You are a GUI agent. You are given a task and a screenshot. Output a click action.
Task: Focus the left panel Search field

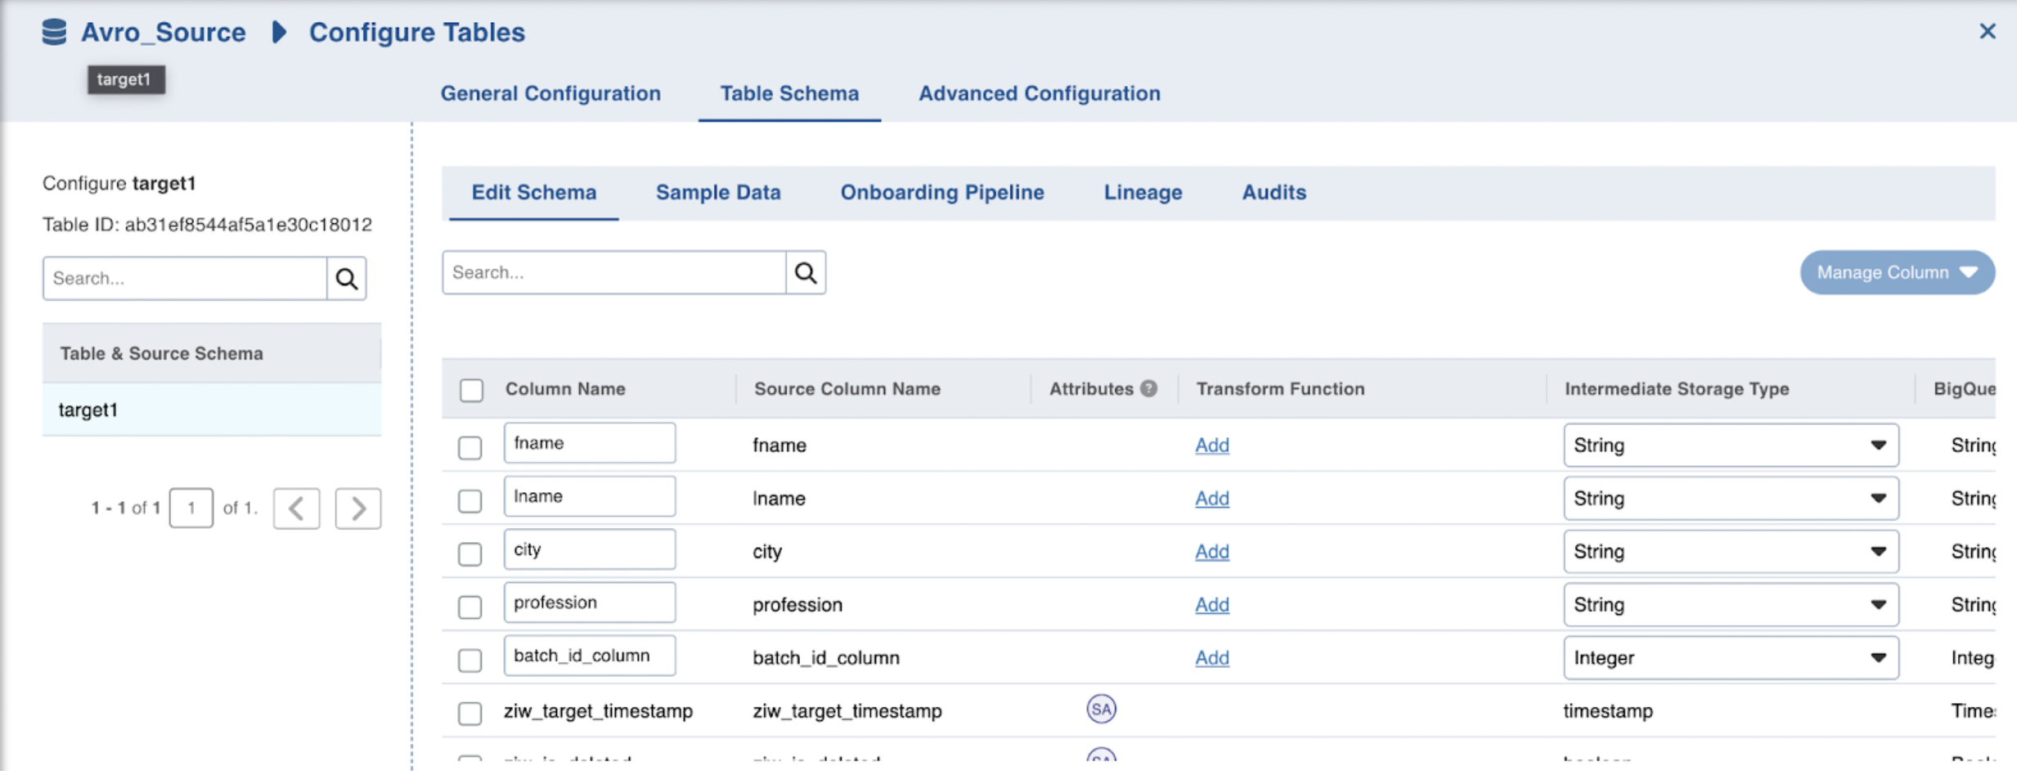[185, 279]
